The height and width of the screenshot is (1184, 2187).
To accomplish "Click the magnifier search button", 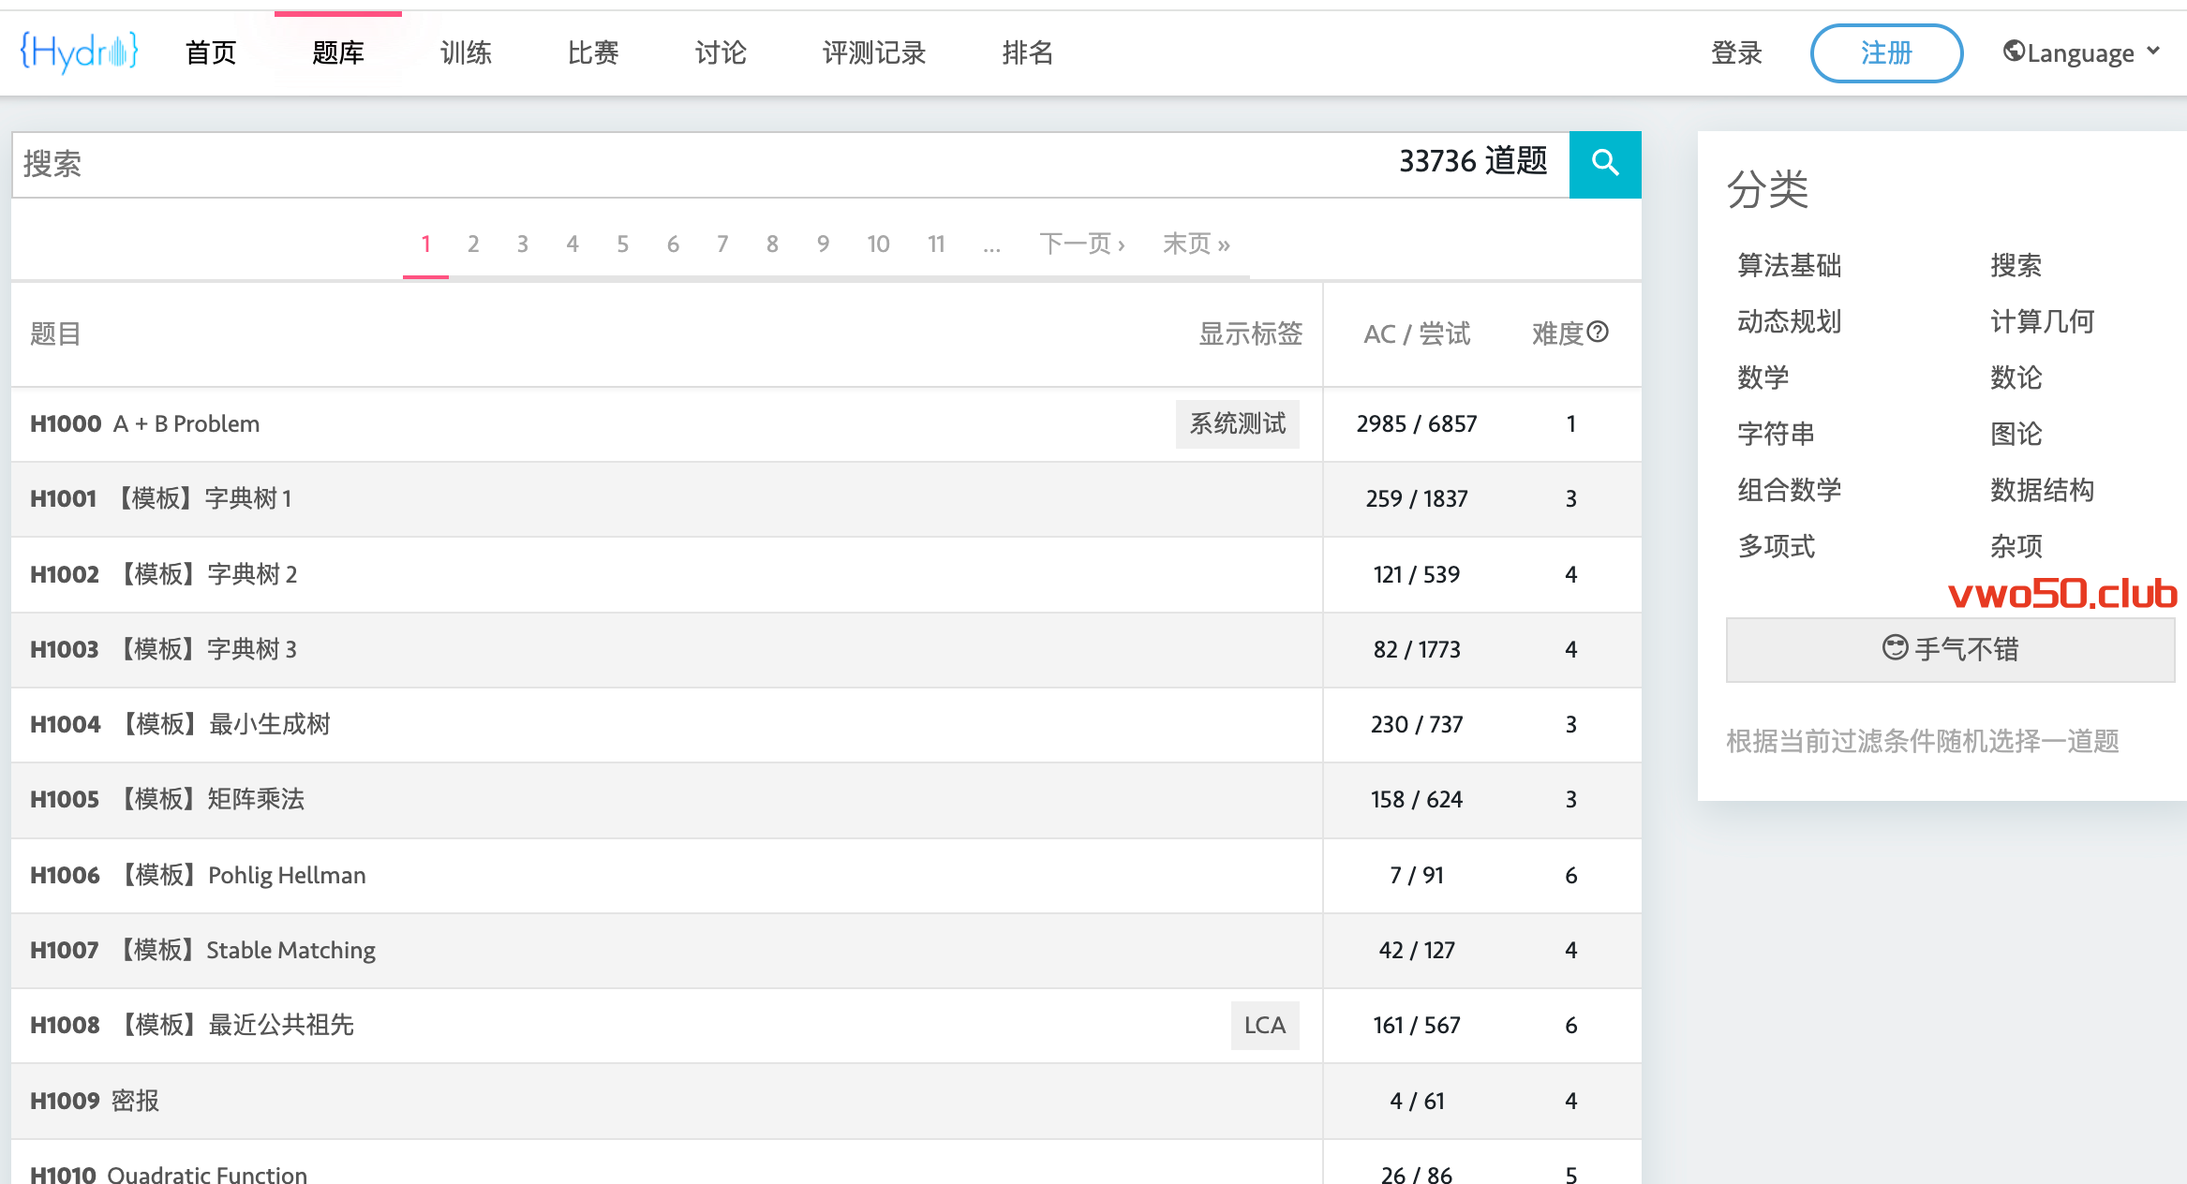I will [1604, 164].
